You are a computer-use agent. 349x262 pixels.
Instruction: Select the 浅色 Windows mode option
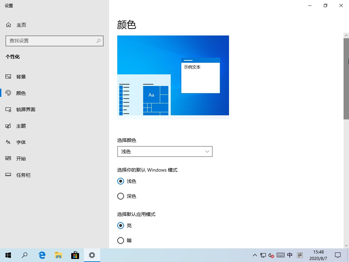120,181
